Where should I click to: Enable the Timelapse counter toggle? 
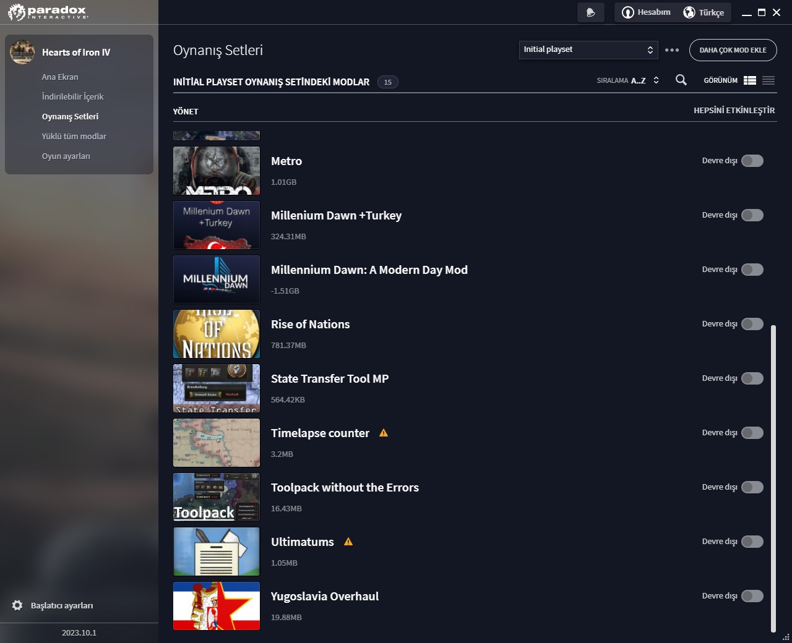(x=752, y=433)
